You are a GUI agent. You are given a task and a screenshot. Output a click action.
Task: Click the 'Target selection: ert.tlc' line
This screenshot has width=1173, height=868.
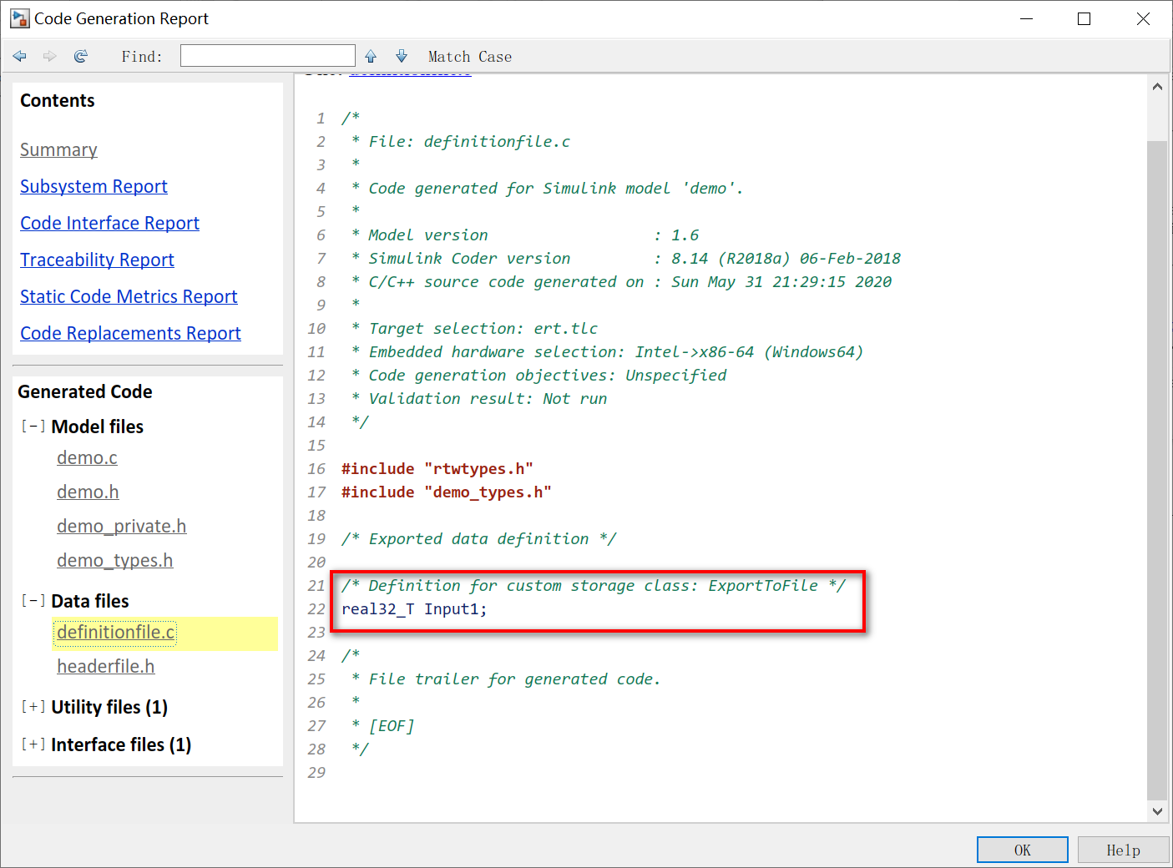click(474, 329)
